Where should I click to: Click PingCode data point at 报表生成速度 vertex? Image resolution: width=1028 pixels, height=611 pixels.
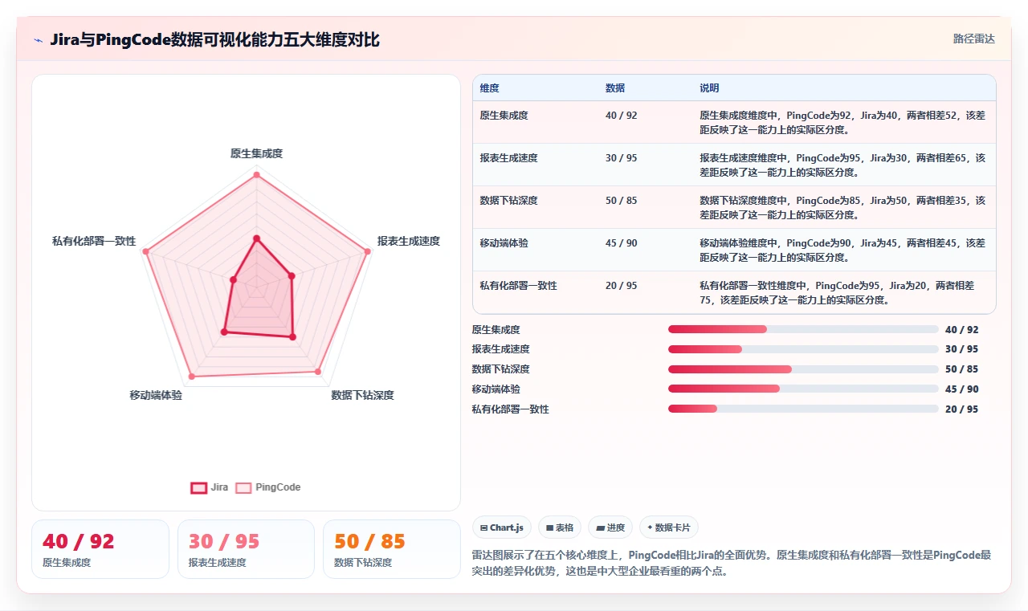(x=368, y=251)
